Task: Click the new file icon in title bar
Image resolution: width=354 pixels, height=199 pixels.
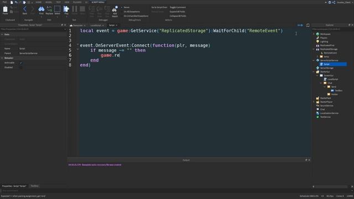Action: click(x=12, y=2)
